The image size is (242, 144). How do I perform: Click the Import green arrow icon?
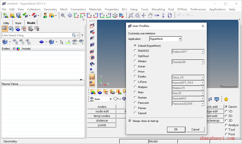coord(25,15)
